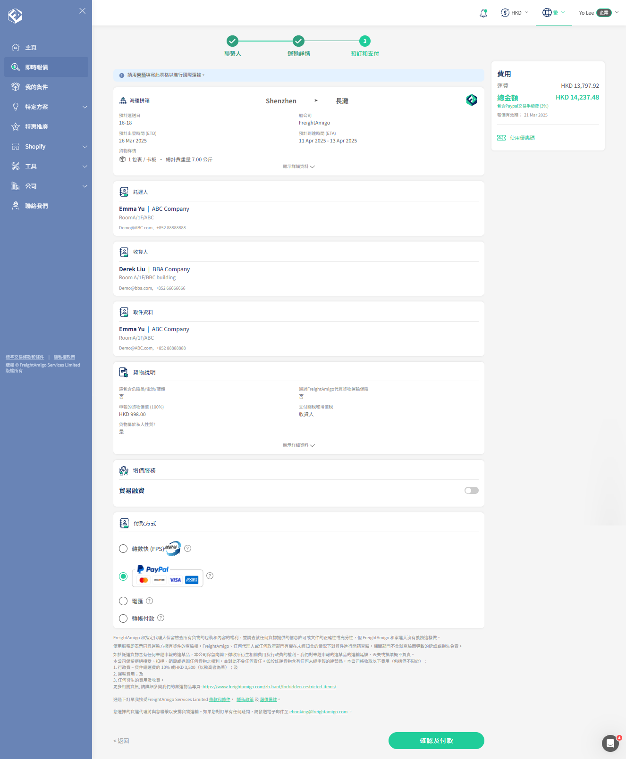Image resolution: width=626 pixels, height=759 pixels.
Task: Click help icon next to PayPal
Action: pos(210,576)
